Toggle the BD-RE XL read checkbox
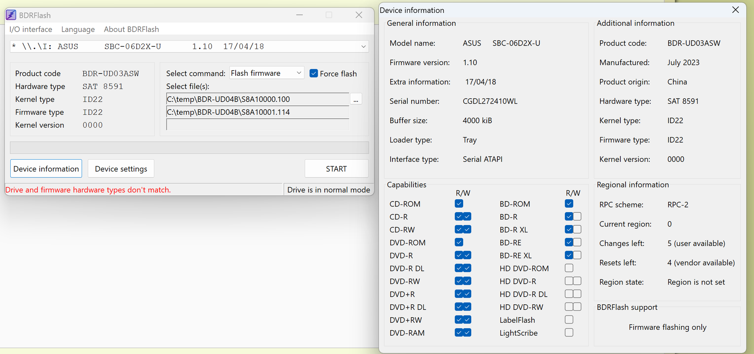 (x=569, y=255)
